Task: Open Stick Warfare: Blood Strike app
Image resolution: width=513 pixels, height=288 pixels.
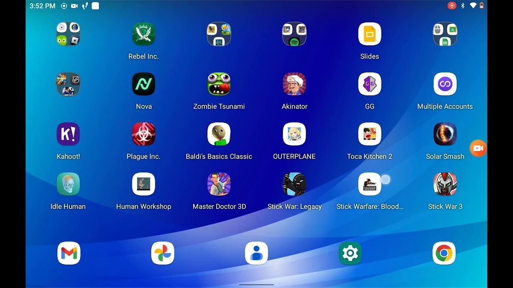Action: [x=370, y=184]
